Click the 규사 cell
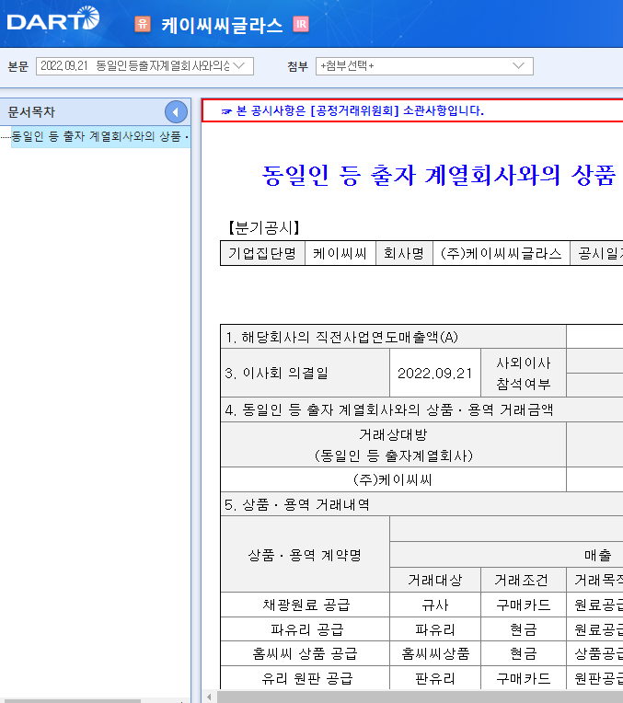This screenshot has height=703, width=623. tap(435, 605)
